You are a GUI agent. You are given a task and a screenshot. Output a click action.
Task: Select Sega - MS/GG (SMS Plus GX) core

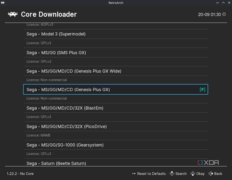116,52
